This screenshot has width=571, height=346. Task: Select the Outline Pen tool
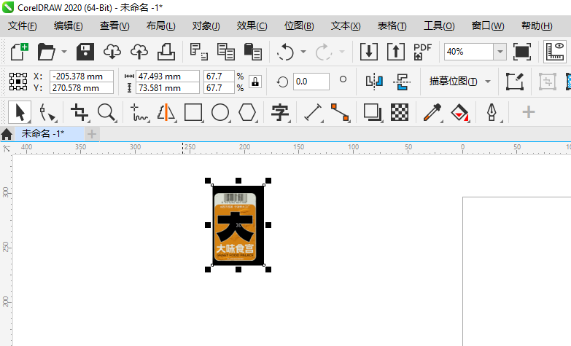tap(492, 112)
